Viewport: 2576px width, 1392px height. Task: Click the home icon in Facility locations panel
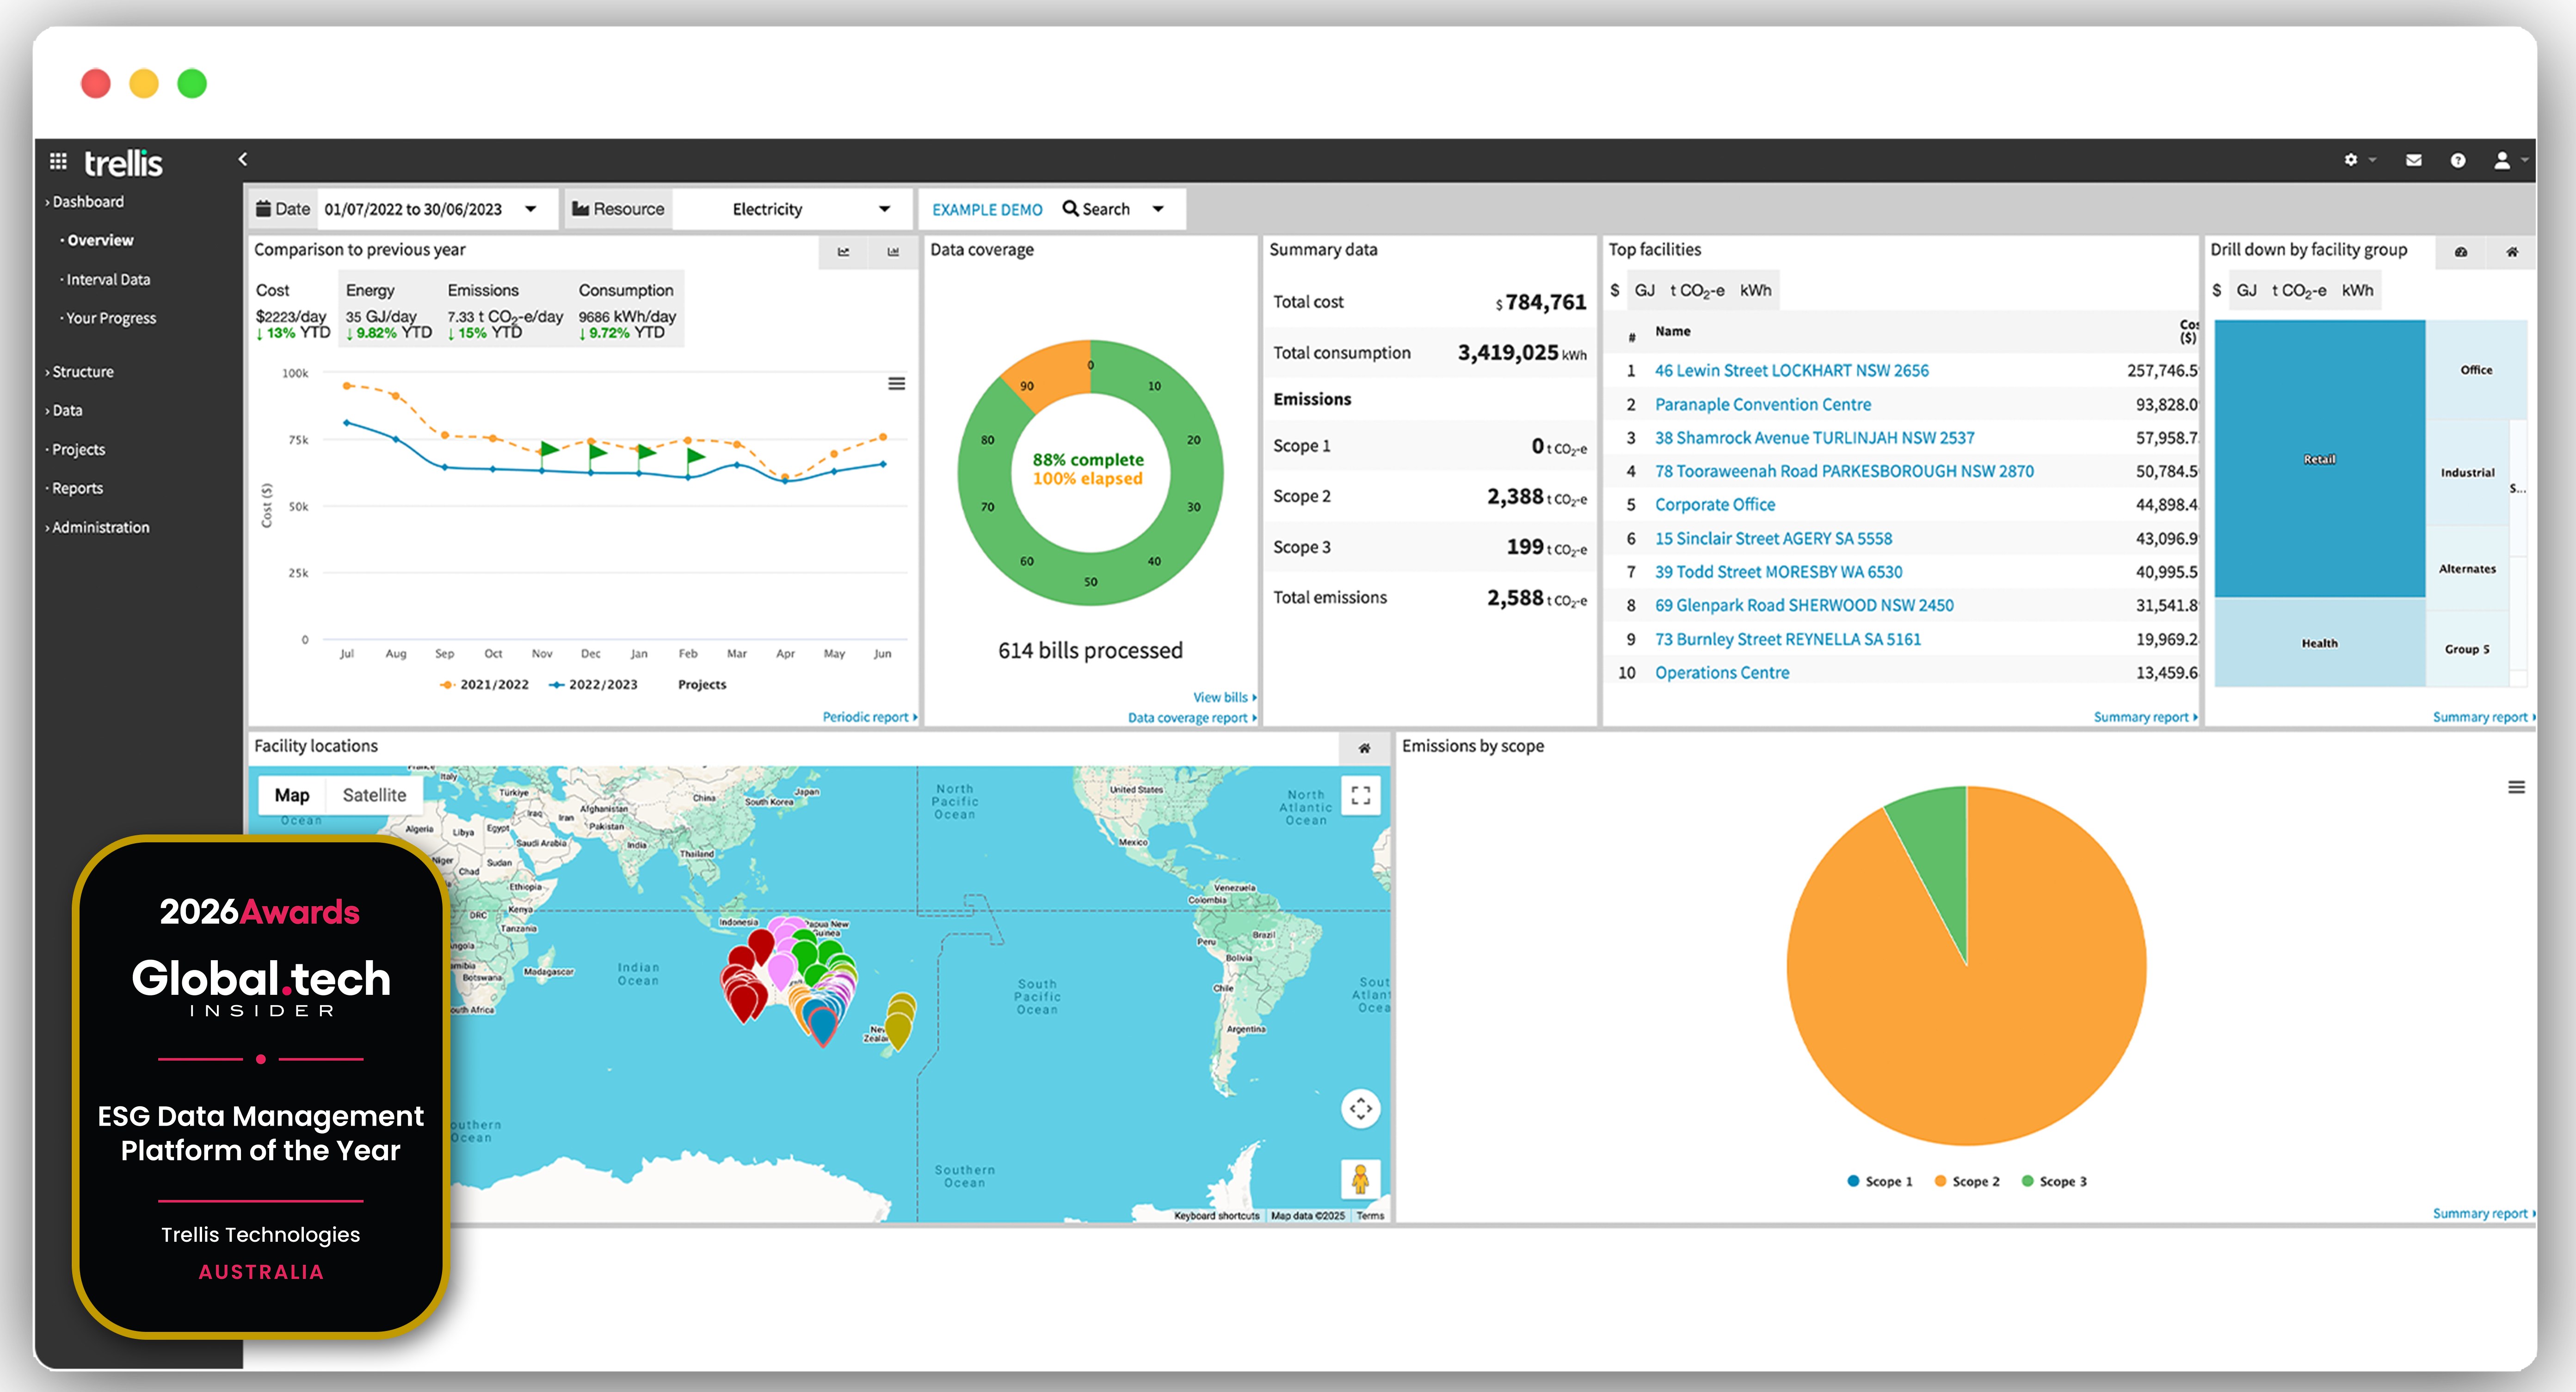point(1364,748)
